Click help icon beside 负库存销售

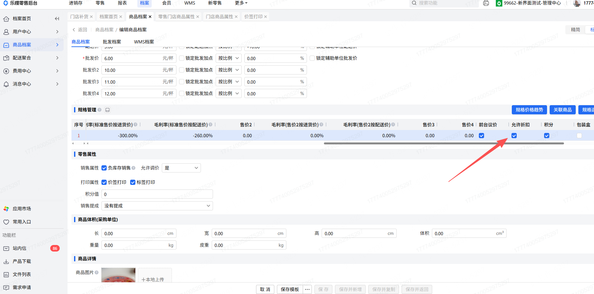coord(133,168)
